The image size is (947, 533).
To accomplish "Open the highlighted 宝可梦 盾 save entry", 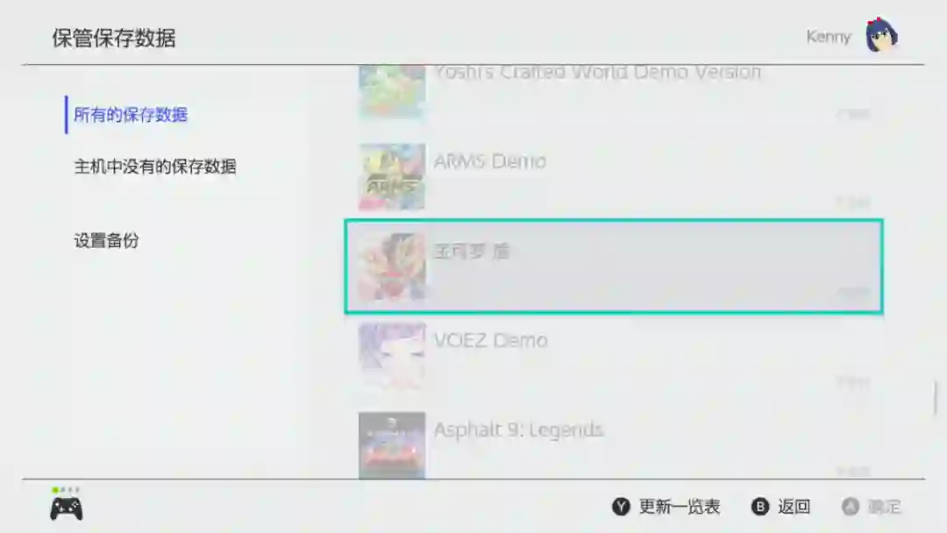I will point(614,266).
